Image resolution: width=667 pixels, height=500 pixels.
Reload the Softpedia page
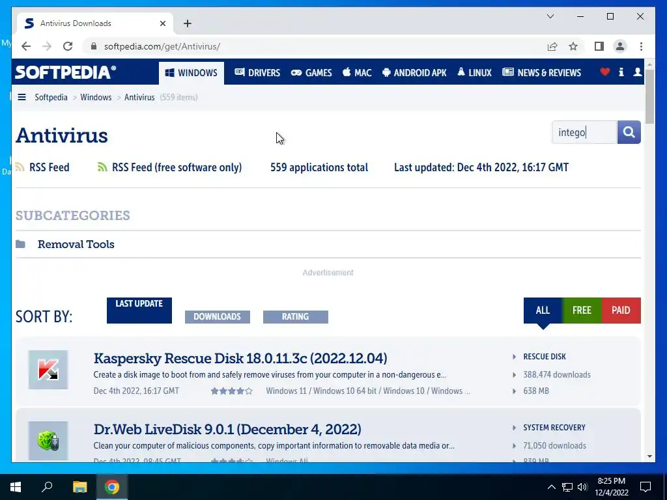pyautogui.click(x=68, y=46)
